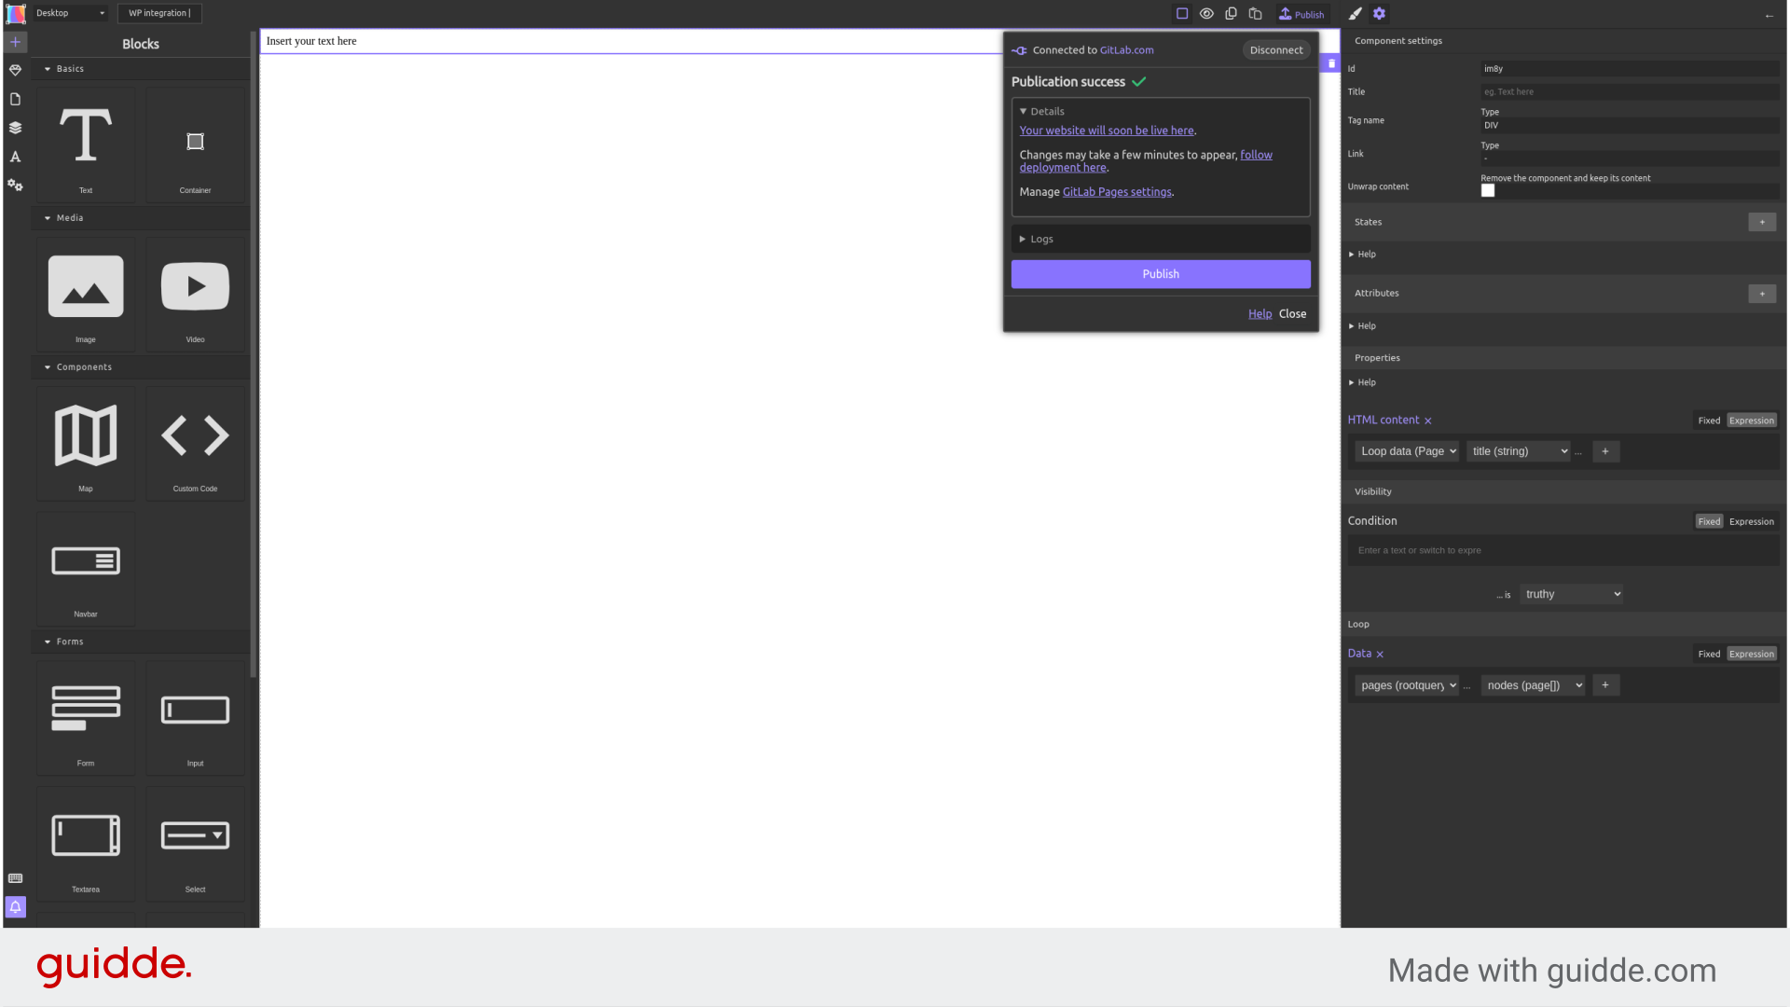Open style manager paintbrush icon

tap(1355, 14)
